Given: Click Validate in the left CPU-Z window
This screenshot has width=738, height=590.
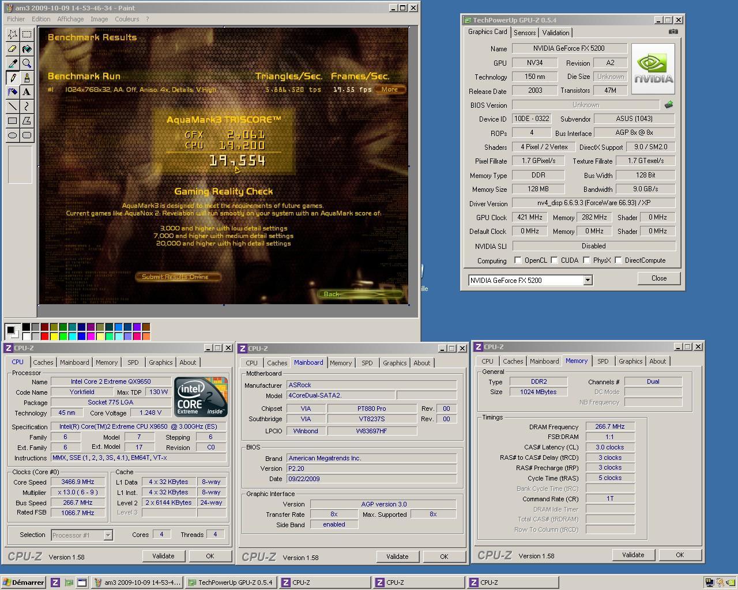Looking at the screenshot, I should (x=163, y=556).
